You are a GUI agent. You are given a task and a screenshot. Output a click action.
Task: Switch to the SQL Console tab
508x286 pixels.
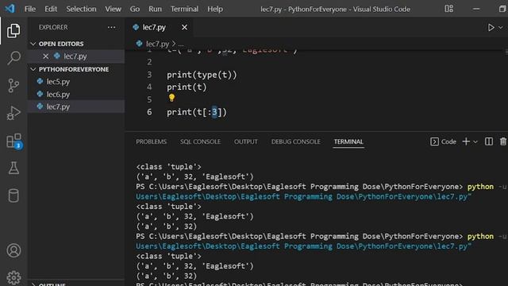200,141
